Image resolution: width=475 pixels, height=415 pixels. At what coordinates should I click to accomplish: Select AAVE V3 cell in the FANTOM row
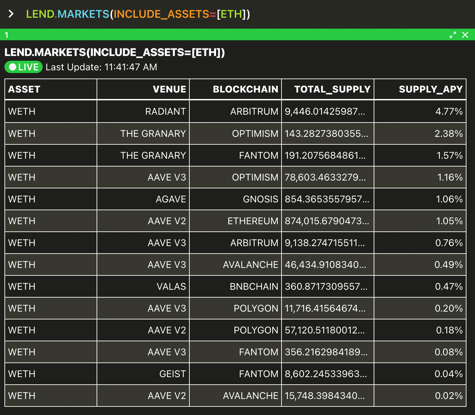pos(143,352)
